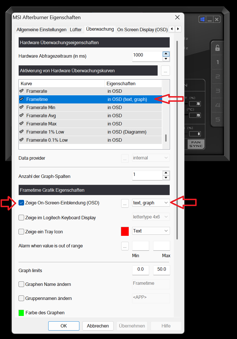Click the Hilfe button
The width and height of the screenshot is (237, 339).
click(x=166, y=326)
